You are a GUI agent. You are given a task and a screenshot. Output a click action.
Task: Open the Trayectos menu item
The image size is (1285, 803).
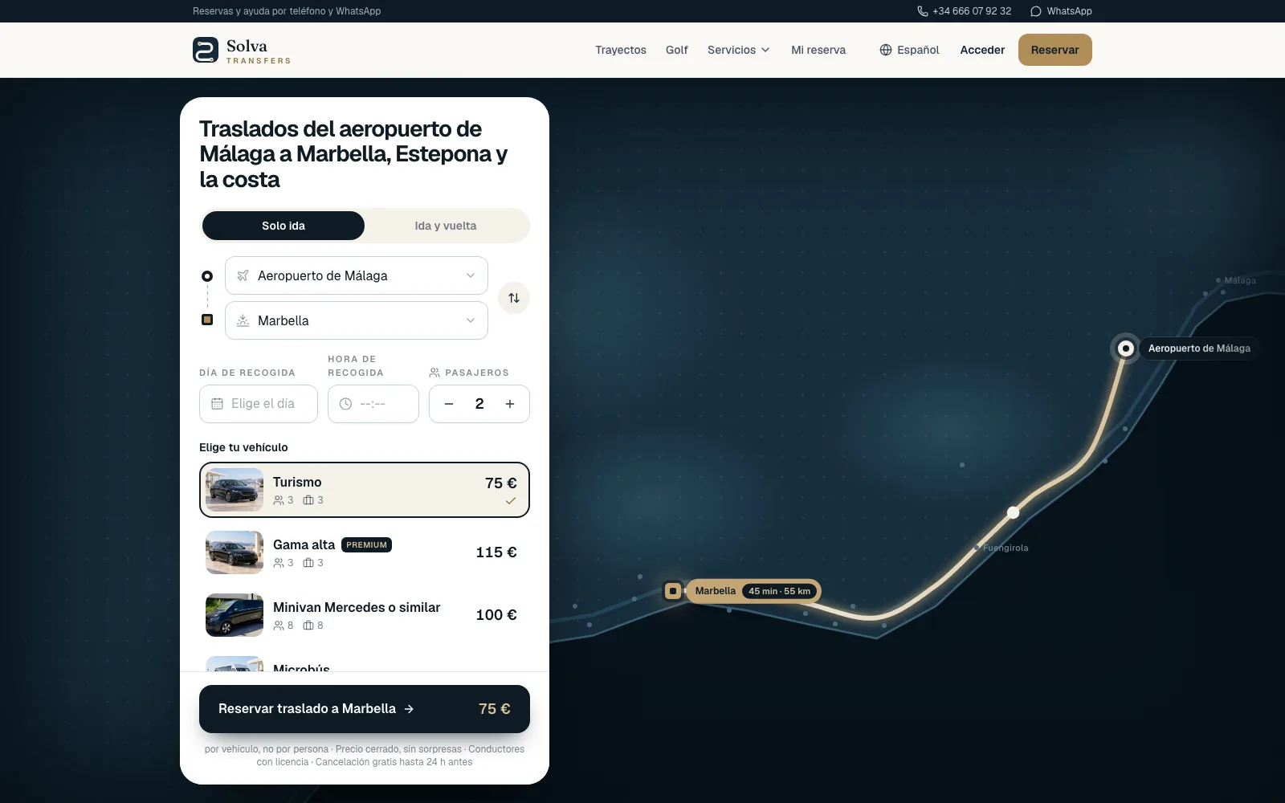(621, 50)
